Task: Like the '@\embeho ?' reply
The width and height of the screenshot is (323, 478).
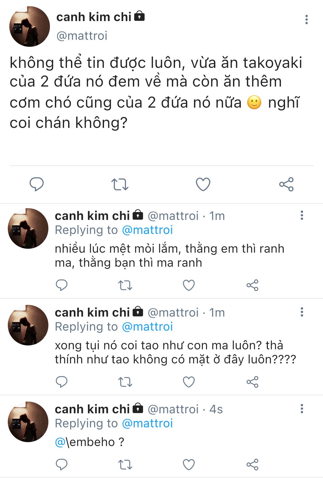Action: point(189,464)
